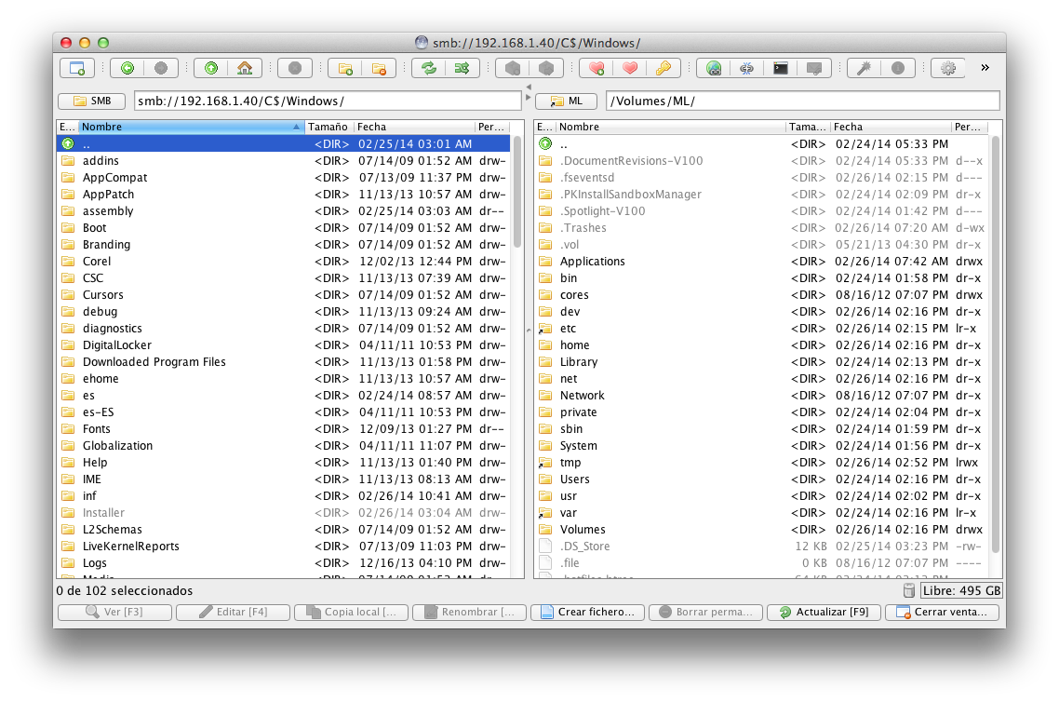The width and height of the screenshot is (1059, 702).
Task: Select the .Trashes hidden folder row
Action: pyautogui.click(x=762, y=228)
